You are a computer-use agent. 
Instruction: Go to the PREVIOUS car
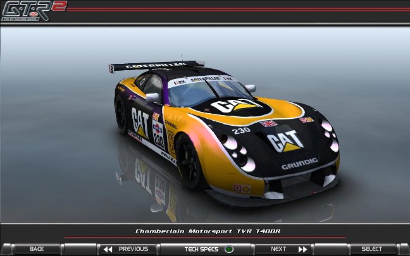(128, 249)
